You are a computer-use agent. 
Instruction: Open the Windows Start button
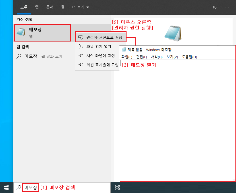6,188
